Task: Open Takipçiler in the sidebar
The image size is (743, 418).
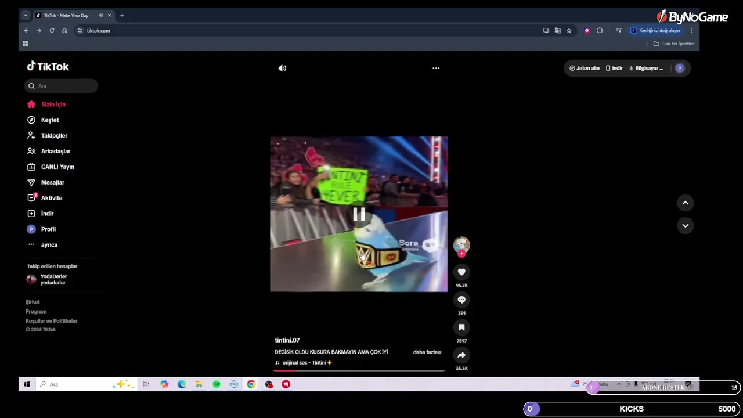Action: 47,136
